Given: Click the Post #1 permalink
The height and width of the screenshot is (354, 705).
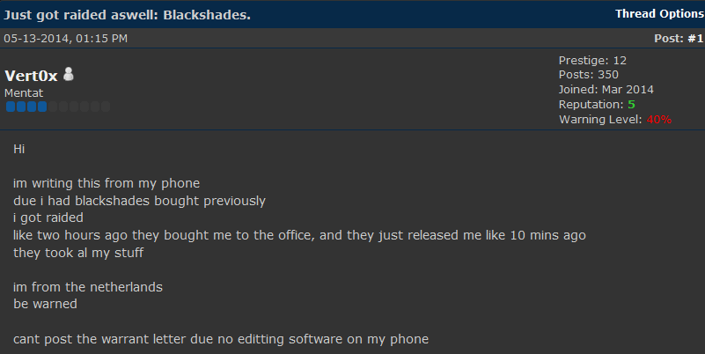Looking at the screenshot, I should point(683,38).
